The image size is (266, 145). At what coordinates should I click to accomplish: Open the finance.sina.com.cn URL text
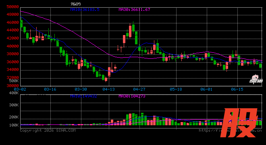click(x=231, y=130)
